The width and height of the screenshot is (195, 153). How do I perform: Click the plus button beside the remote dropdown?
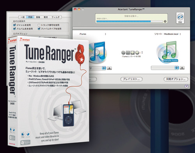[182, 68]
